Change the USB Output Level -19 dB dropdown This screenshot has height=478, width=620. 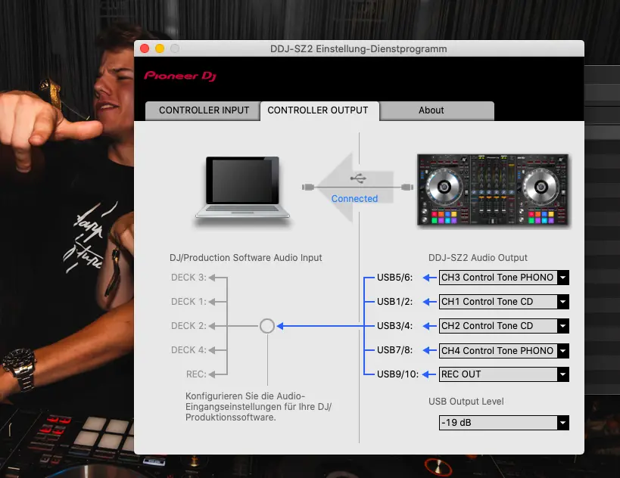503,423
